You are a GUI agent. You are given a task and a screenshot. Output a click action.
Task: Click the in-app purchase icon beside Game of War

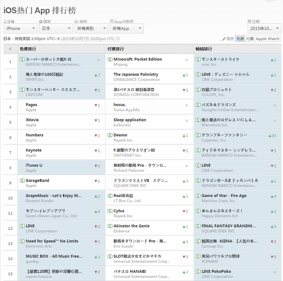(x=198, y=196)
